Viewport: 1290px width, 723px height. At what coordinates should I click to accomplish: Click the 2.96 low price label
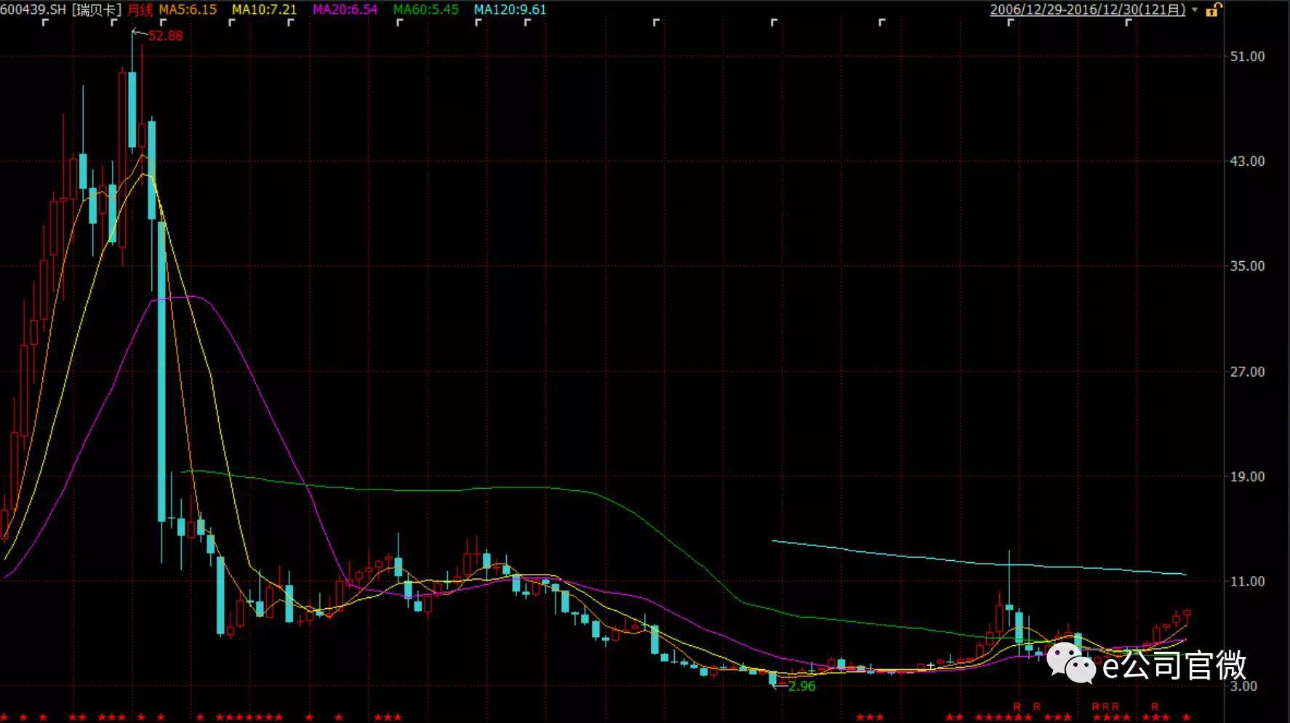click(x=801, y=686)
